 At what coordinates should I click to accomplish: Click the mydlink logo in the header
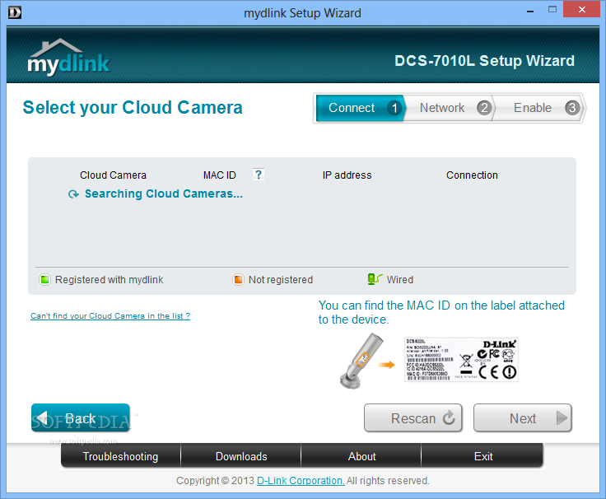click(68, 57)
